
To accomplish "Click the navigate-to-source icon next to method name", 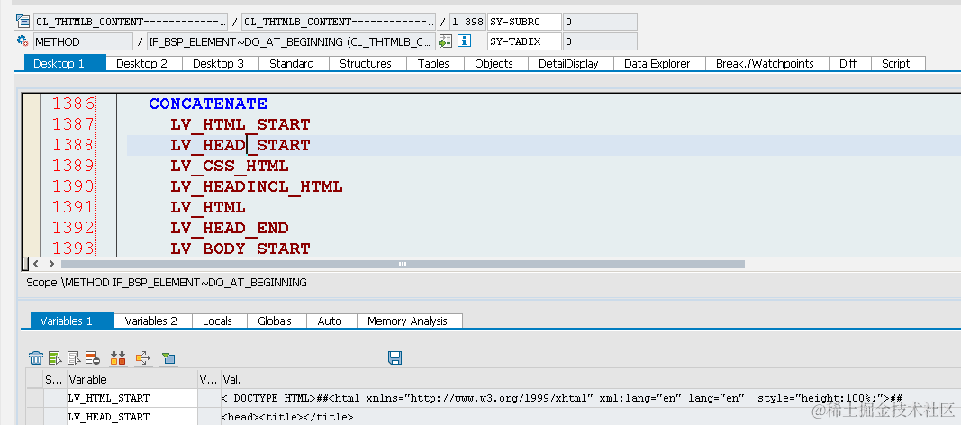I will coord(445,41).
